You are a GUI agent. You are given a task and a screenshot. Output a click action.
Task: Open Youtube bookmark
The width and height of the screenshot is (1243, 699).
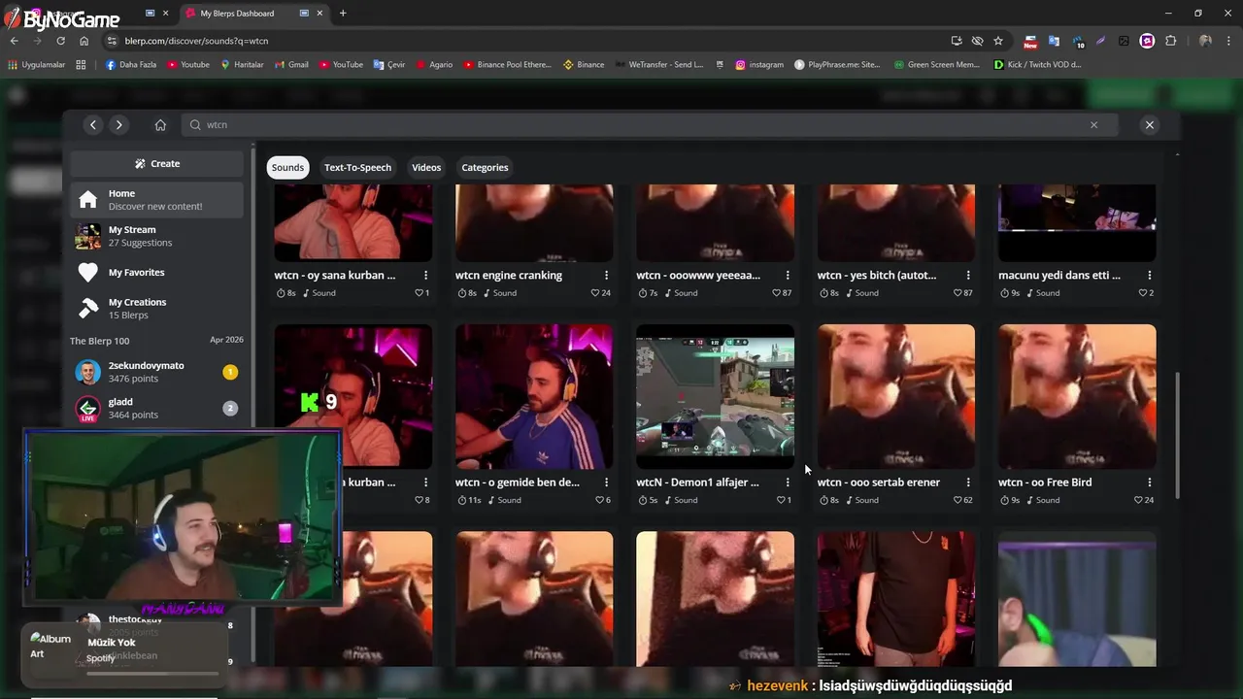pos(188,65)
